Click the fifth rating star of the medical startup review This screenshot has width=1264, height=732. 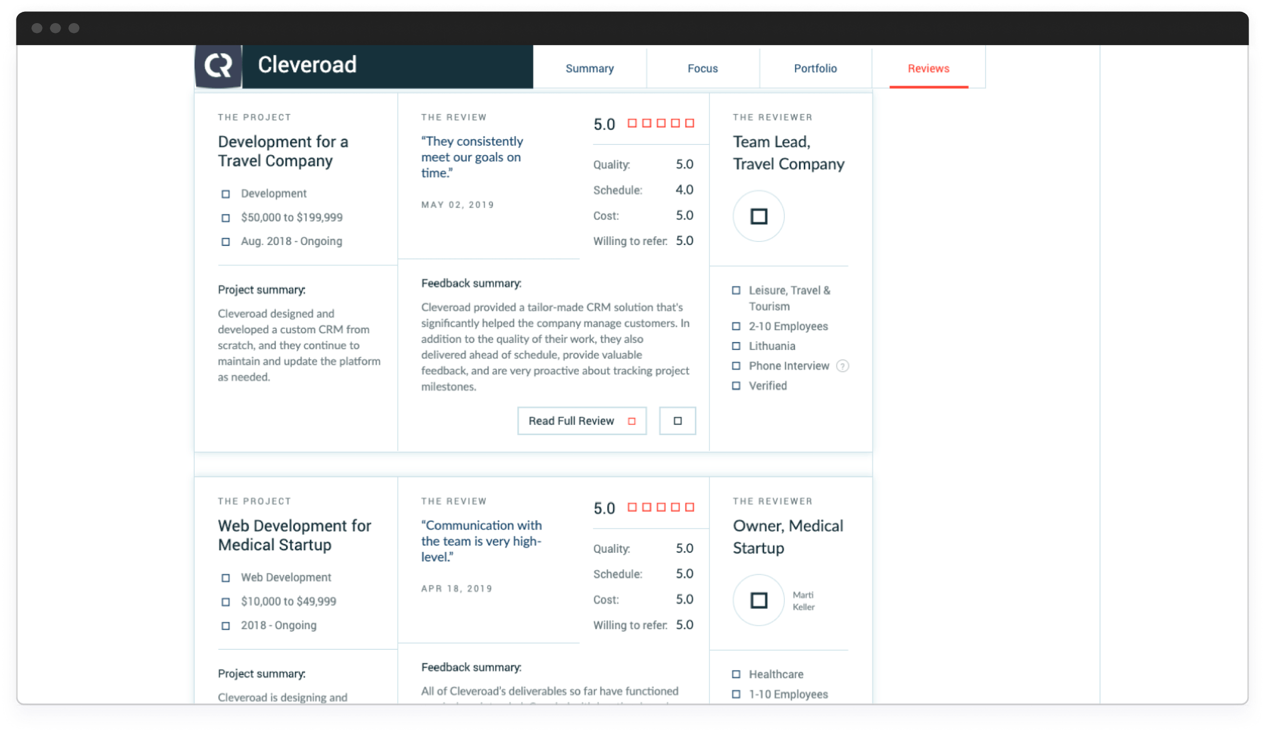click(690, 508)
